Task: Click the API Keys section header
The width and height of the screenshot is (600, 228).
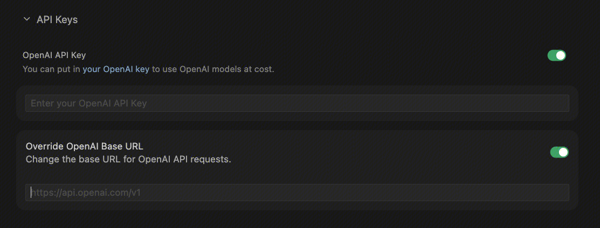Action: click(x=57, y=20)
